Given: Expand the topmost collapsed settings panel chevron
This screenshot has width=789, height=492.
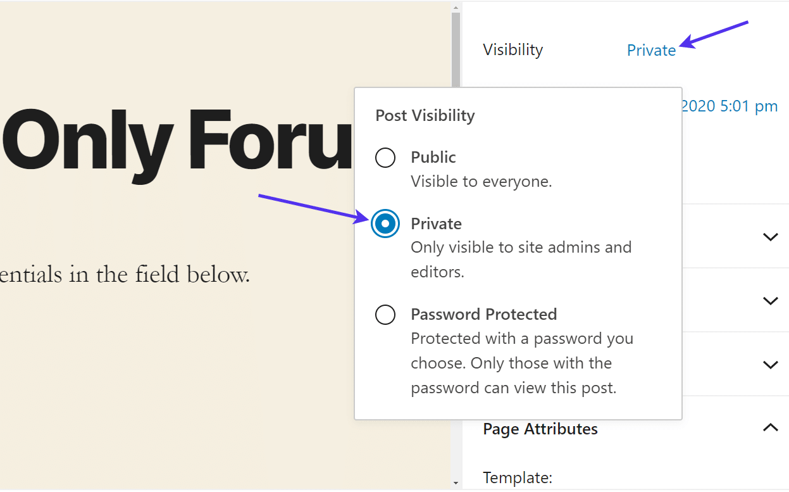Looking at the screenshot, I should pos(770,236).
